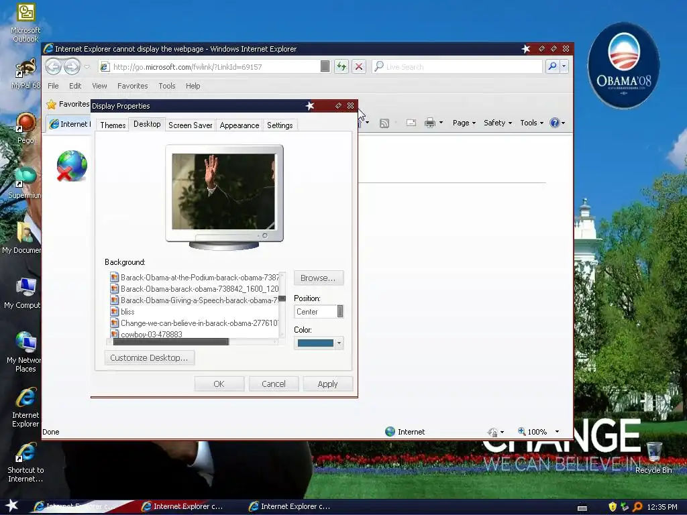Click OK in Display Properties

pyautogui.click(x=219, y=384)
